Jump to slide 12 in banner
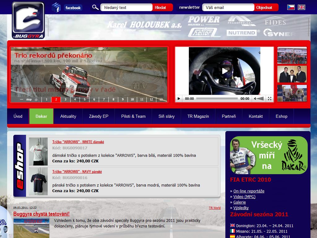 (x=151, y=99)
